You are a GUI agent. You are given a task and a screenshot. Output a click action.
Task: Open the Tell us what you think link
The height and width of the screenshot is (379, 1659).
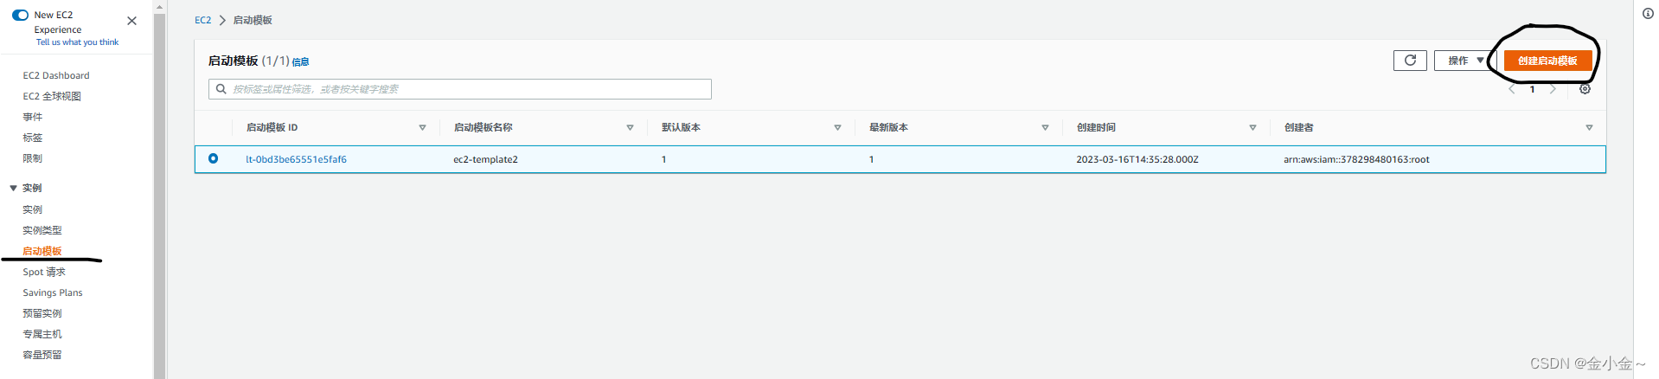point(77,42)
